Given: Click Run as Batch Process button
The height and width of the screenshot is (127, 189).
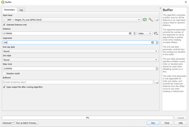Looking at the screenshot, I should (x=27, y=123).
